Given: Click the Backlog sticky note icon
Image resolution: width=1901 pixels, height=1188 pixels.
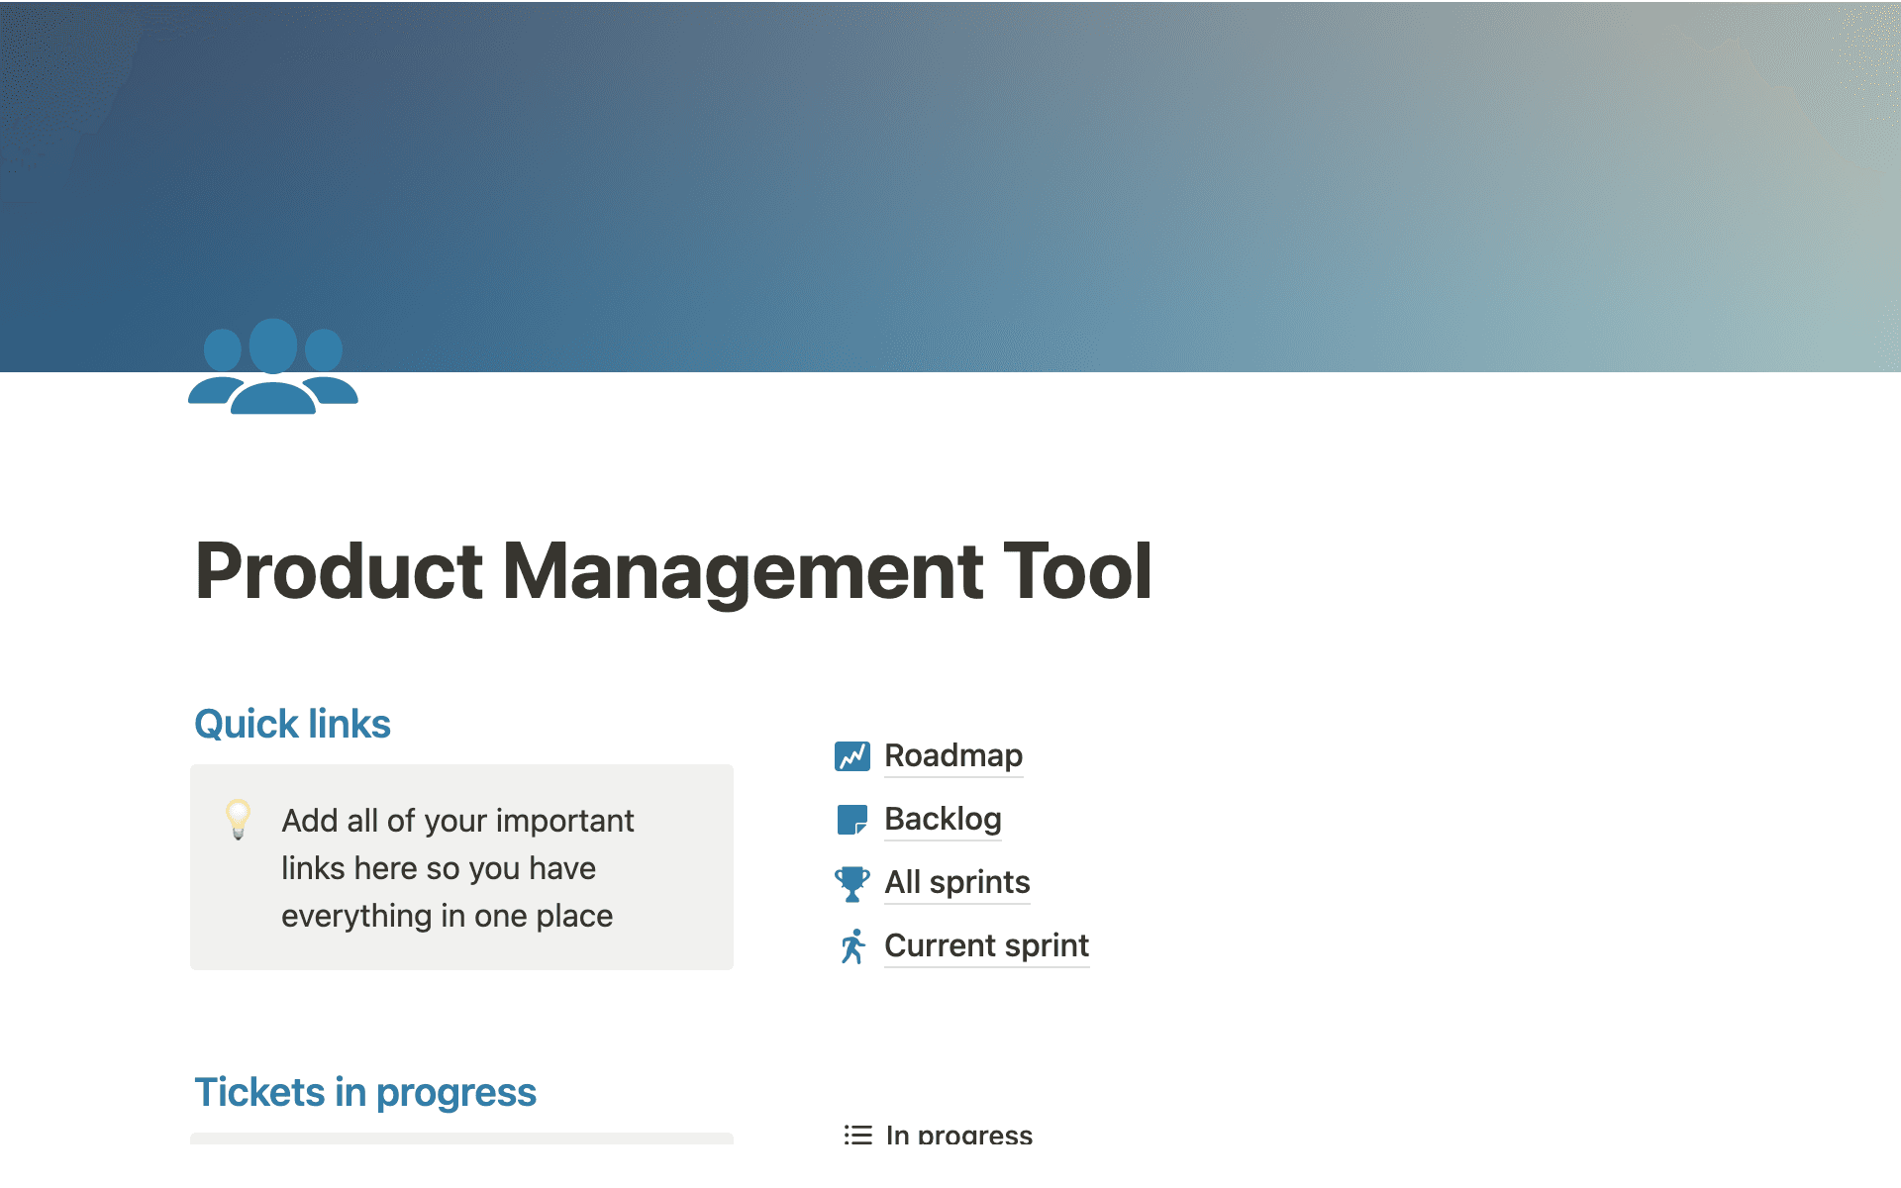Looking at the screenshot, I should coord(851,820).
